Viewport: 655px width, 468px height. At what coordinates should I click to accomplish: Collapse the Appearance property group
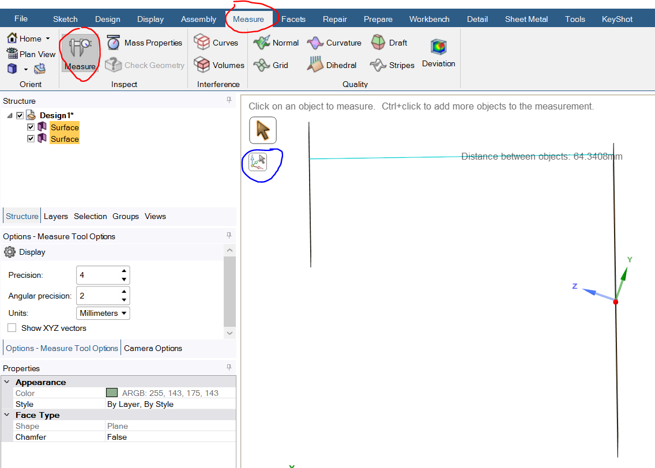click(x=7, y=382)
